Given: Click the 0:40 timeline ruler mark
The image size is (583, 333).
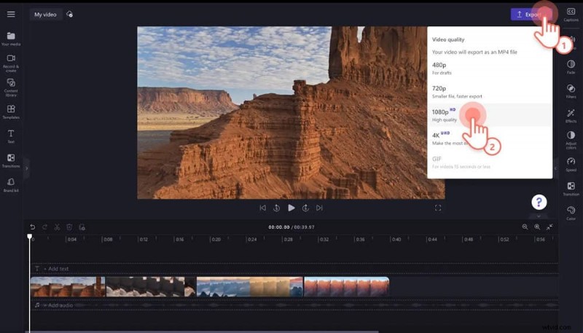Looking at the screenshot, I should (396, 239).
